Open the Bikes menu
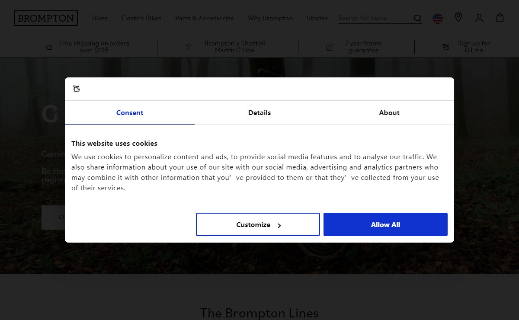519x320 pixels. [100, 18]
